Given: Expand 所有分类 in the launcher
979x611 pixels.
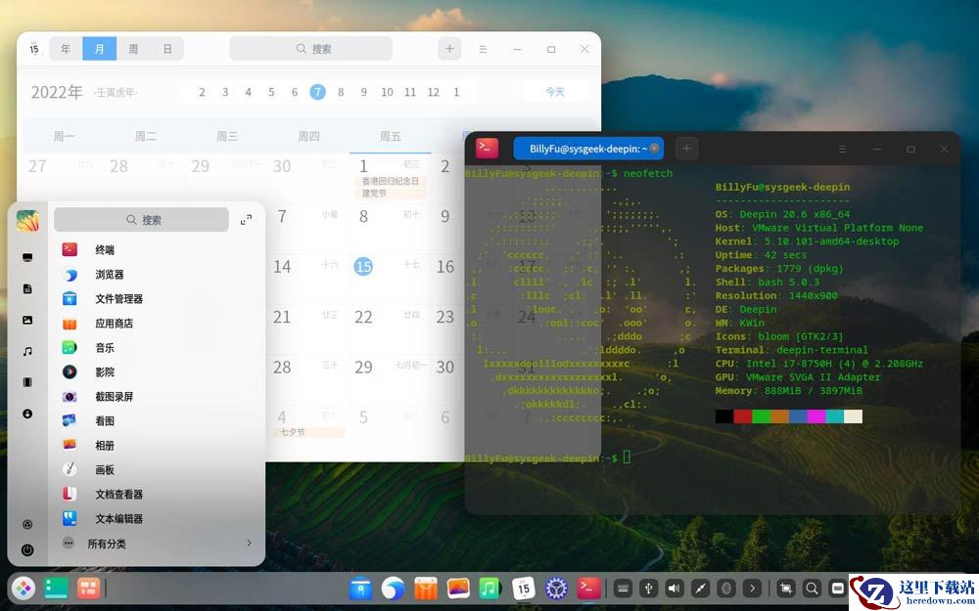Looking at the screenshot, I should (x=156, y=544).
